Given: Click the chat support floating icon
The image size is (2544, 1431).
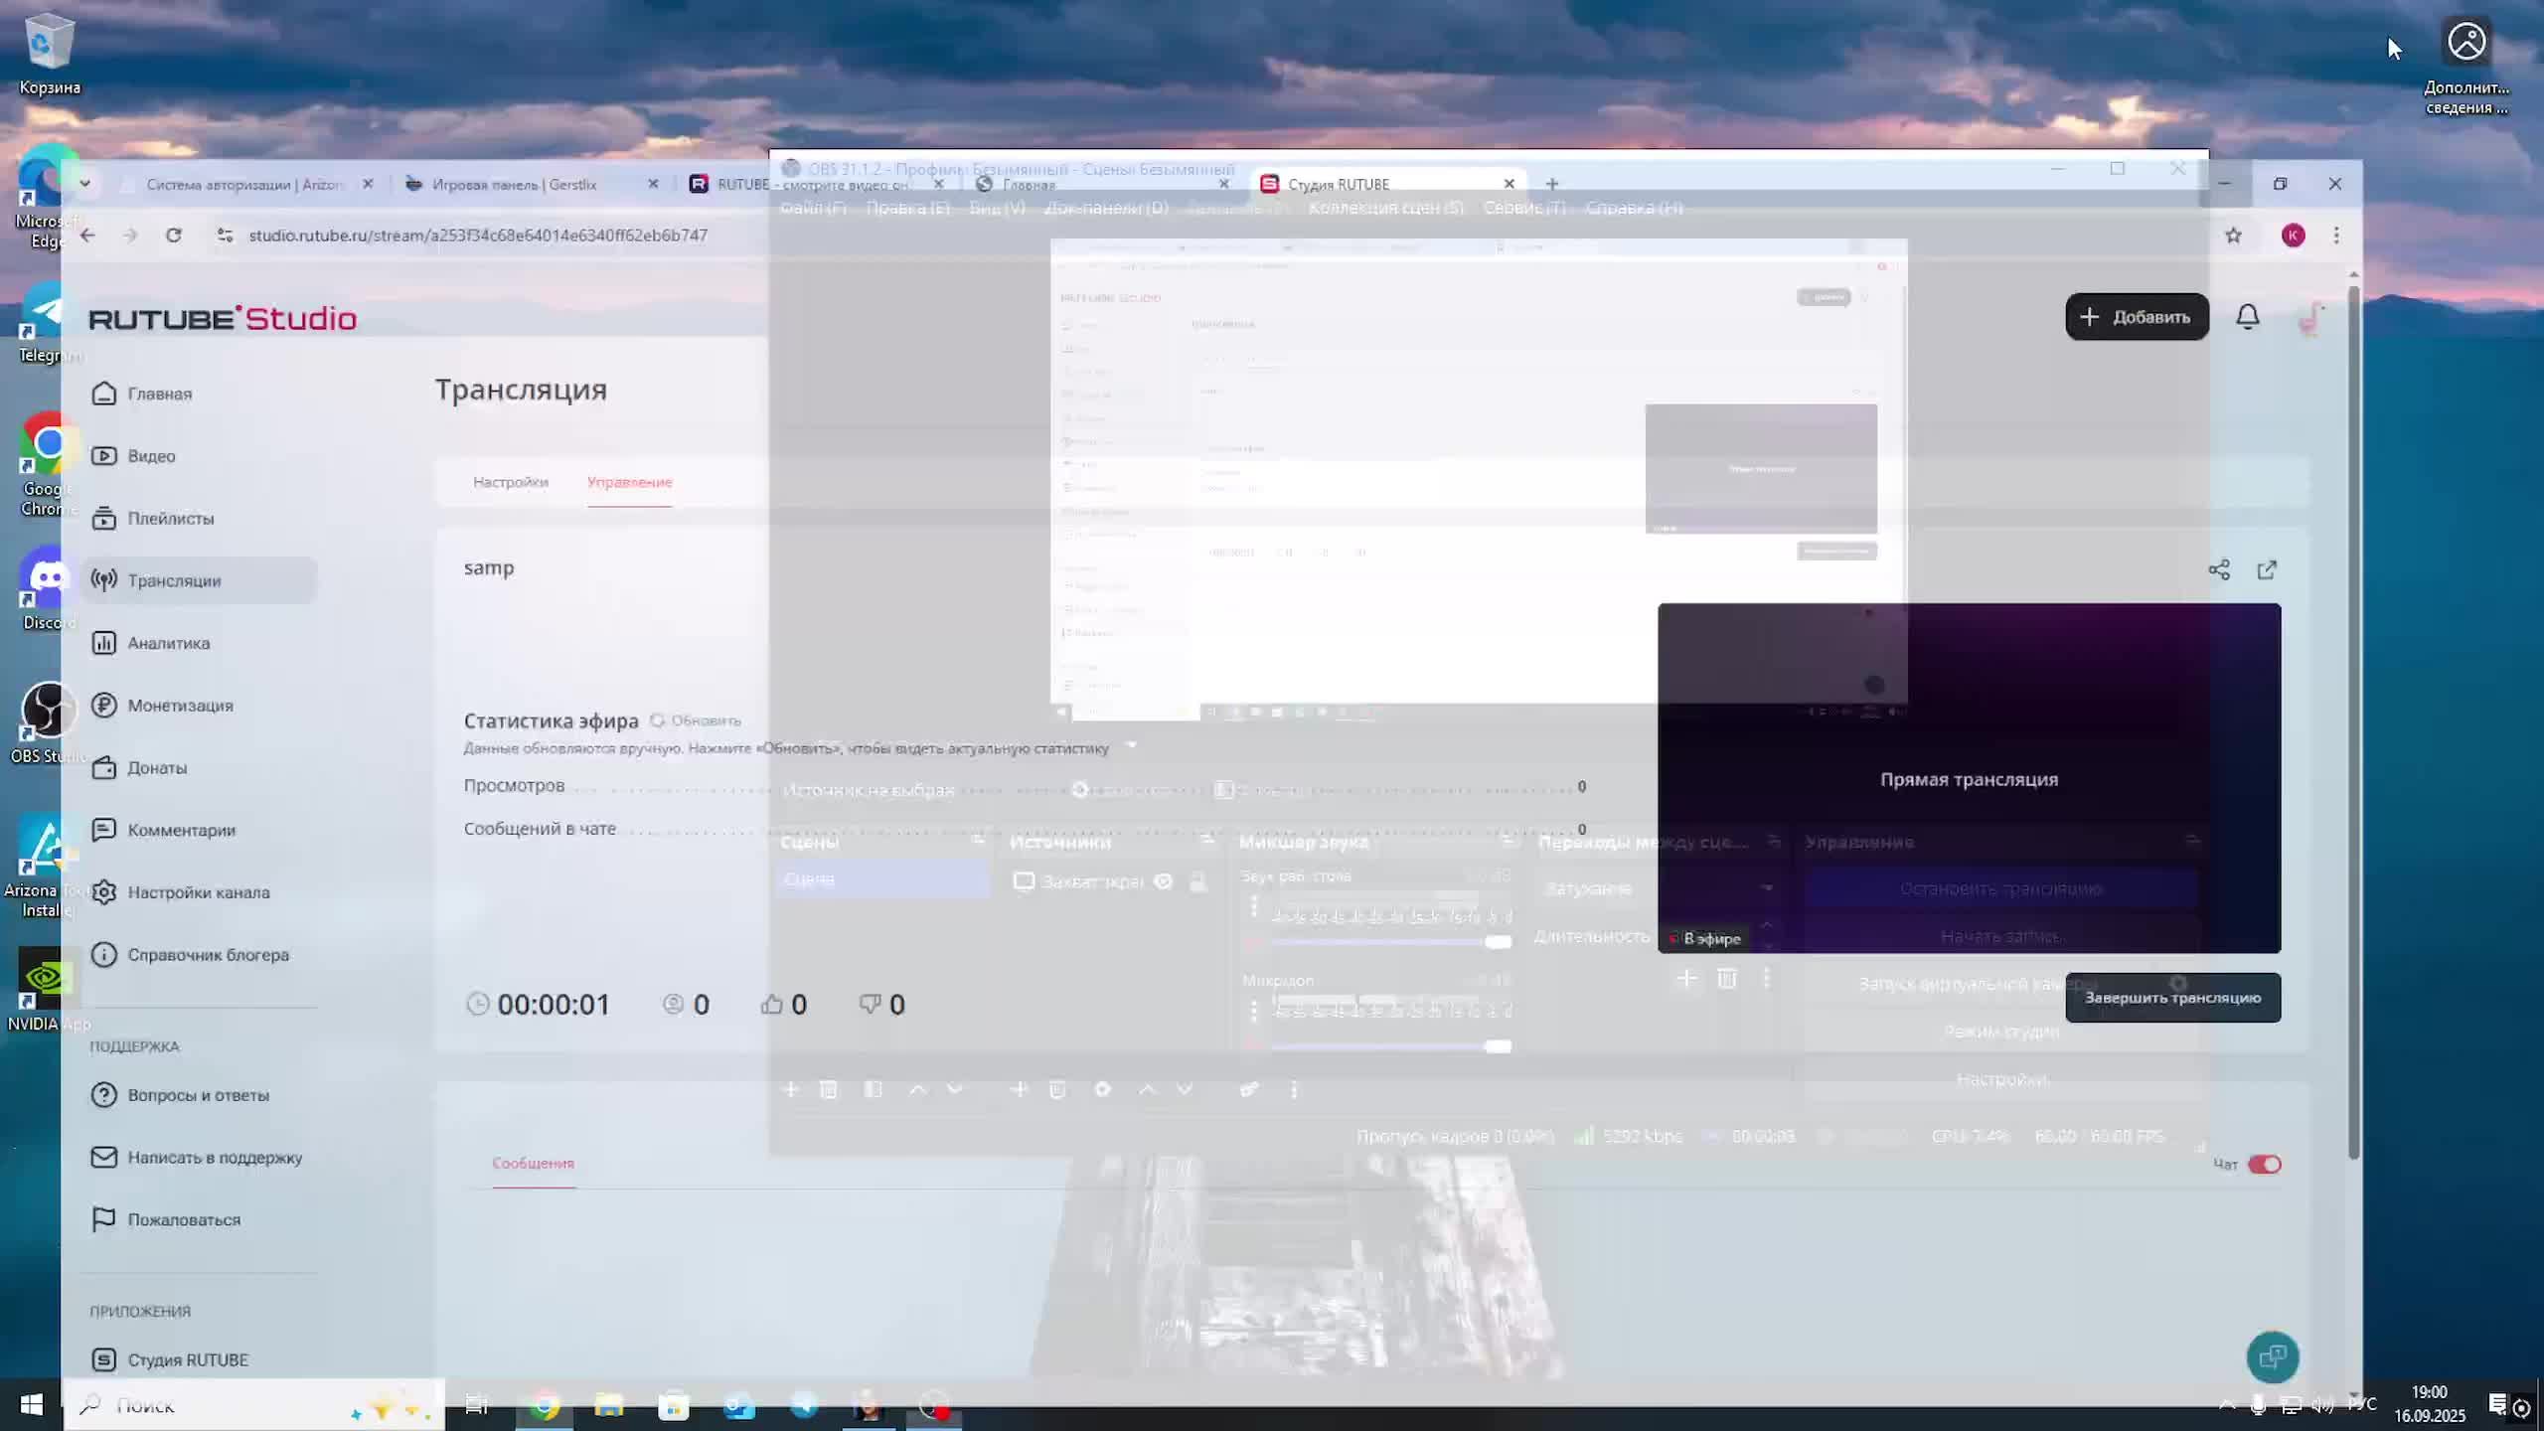Looking at the screenshot, I should point(2272,1357).
